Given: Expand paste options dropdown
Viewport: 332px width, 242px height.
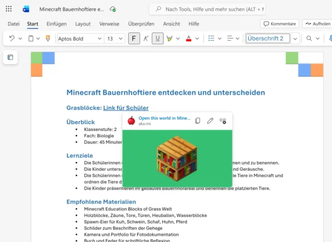Looking at the screenshot, I should 38,38.
